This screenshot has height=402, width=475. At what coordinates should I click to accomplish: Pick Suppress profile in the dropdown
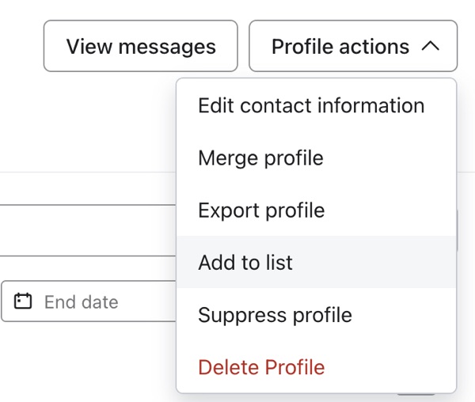(x=275, y=315)
